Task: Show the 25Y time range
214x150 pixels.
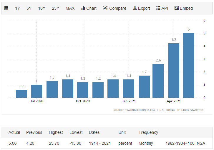Action: (55, 8)
